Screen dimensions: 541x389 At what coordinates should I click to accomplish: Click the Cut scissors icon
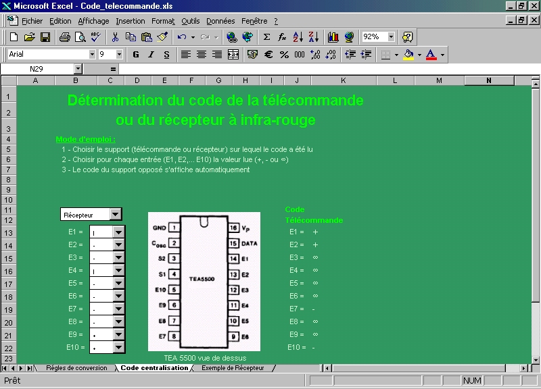click(x=116, y=37)
